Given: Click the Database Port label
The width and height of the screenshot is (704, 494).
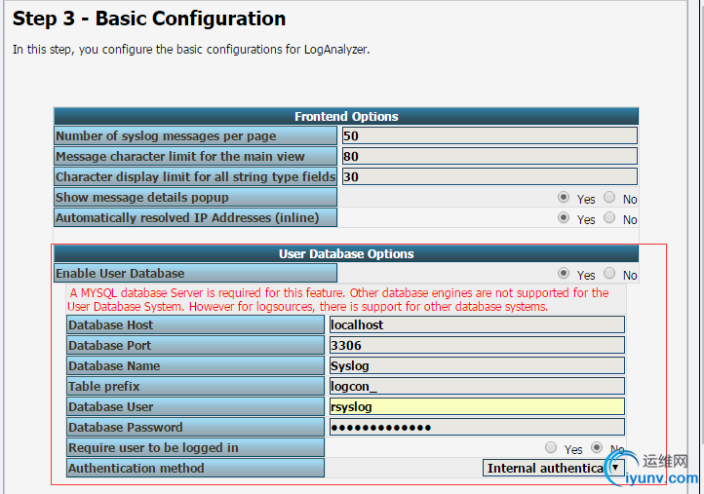Looking at the screenshot, I should coord(195,346).
